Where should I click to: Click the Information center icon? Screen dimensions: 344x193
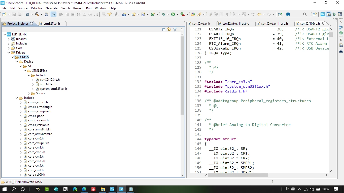[x=288, y=14]
